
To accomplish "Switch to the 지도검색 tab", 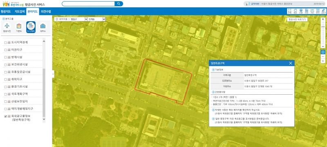I will tap(20, 11).
